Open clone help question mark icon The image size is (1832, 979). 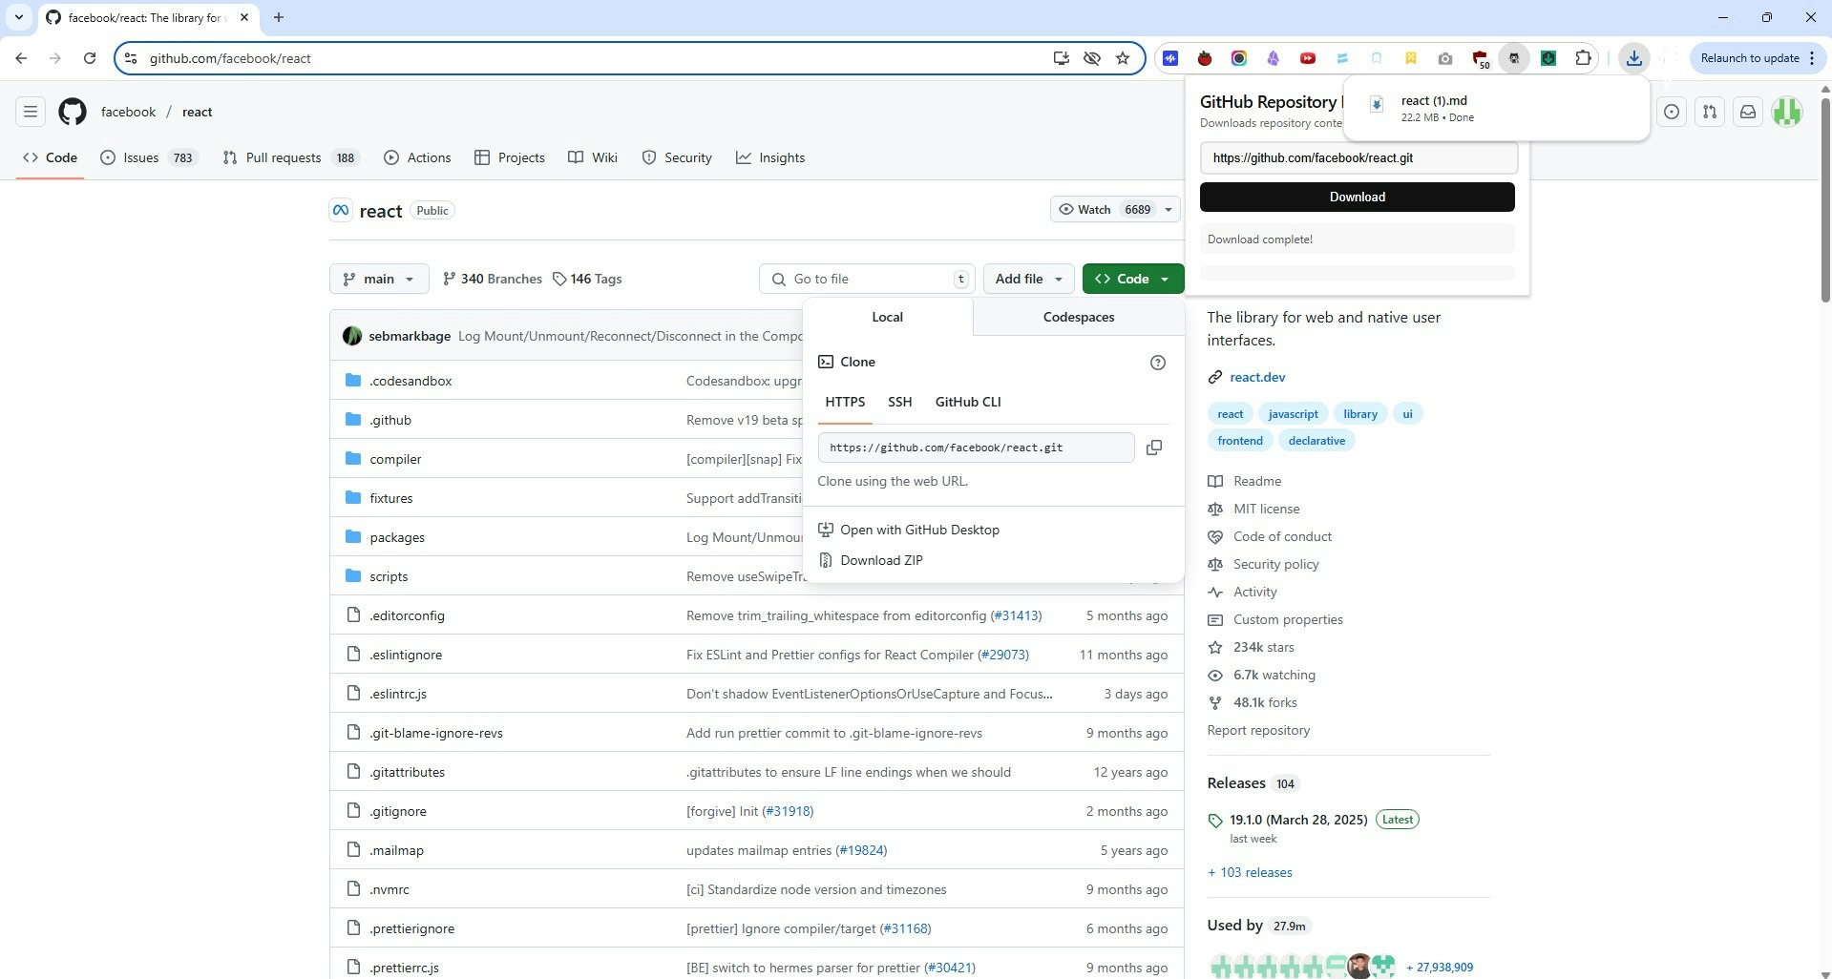click(1158, 363)
